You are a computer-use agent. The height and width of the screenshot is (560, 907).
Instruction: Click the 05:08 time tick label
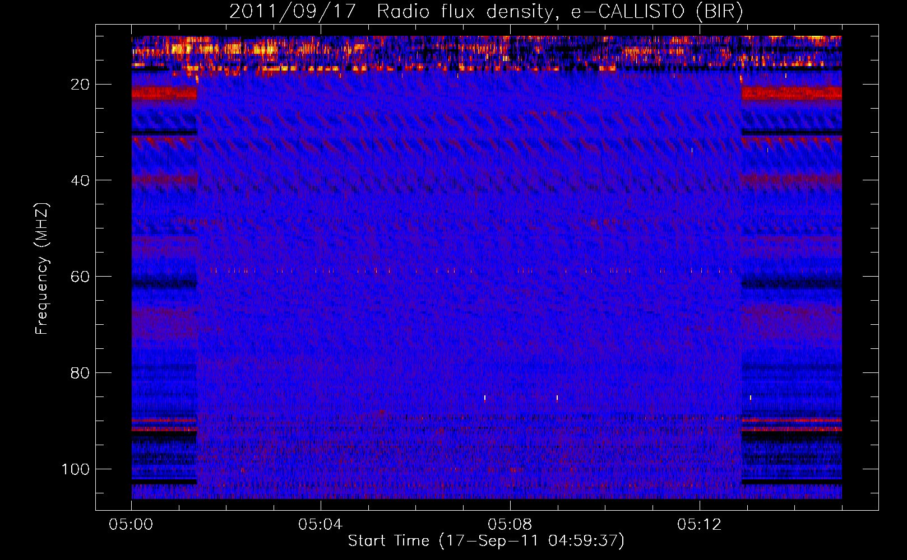(510, 525)
